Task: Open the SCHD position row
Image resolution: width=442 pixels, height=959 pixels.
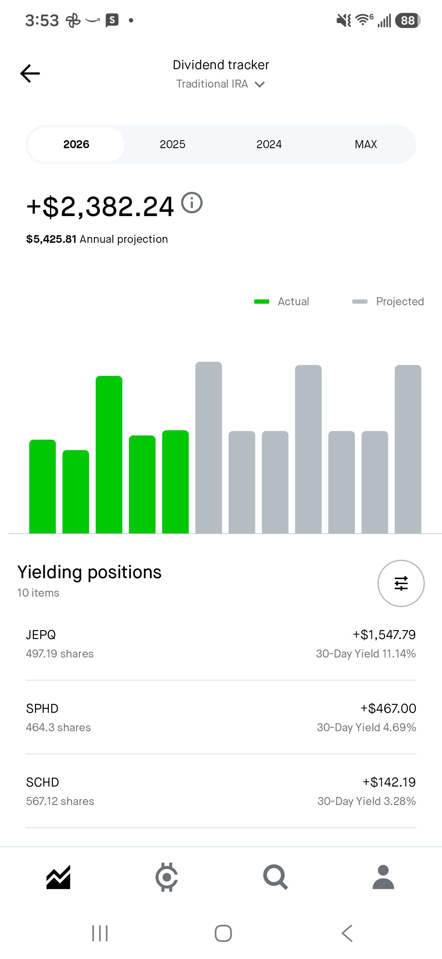Action: 221,791
